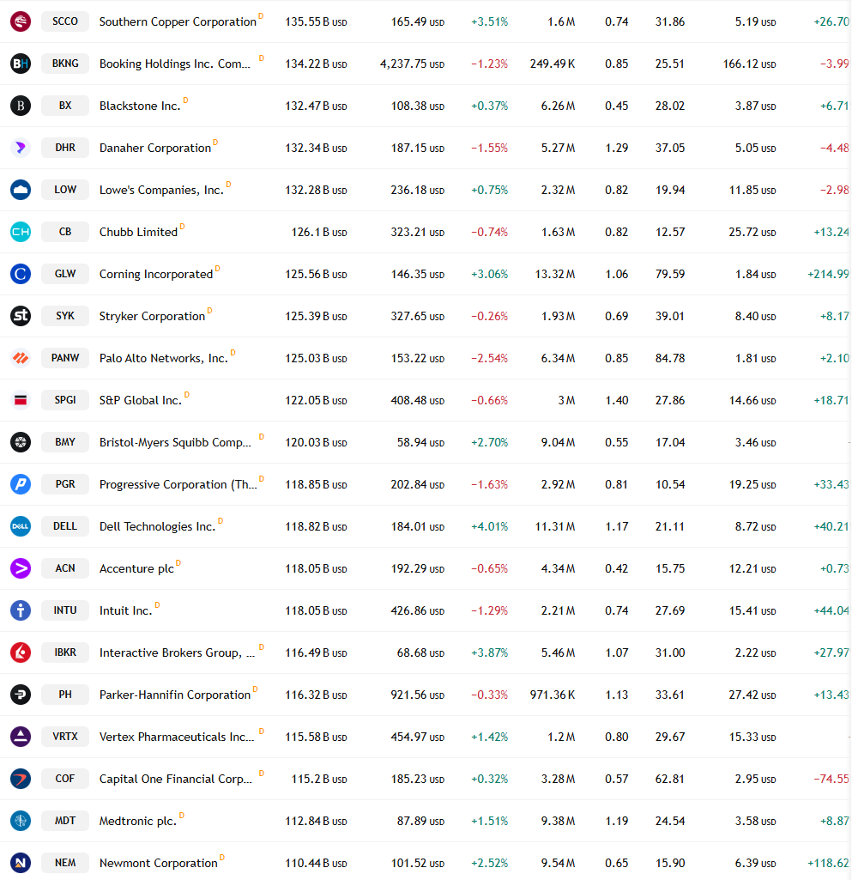Click price 921.56 USD
This screenshot has width=852, height=880.
(x=417, y=695)
